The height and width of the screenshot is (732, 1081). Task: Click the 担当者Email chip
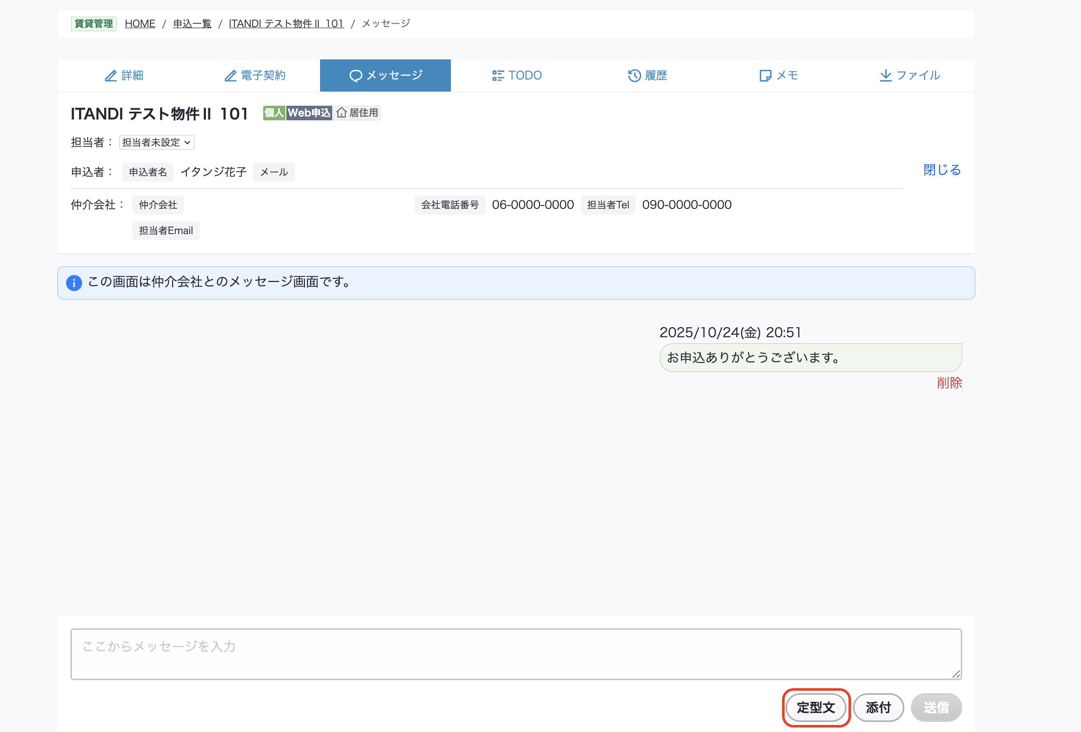pos(166,231)
